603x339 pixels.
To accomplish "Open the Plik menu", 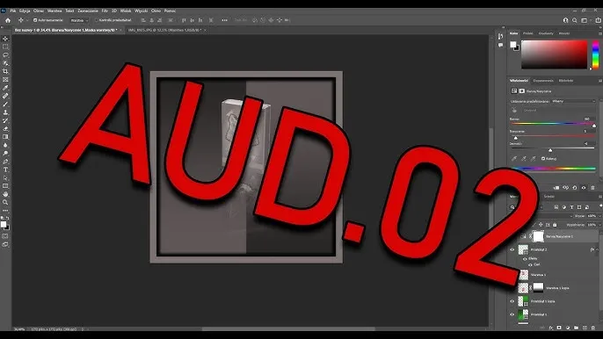I will click(x=13, y=11).
